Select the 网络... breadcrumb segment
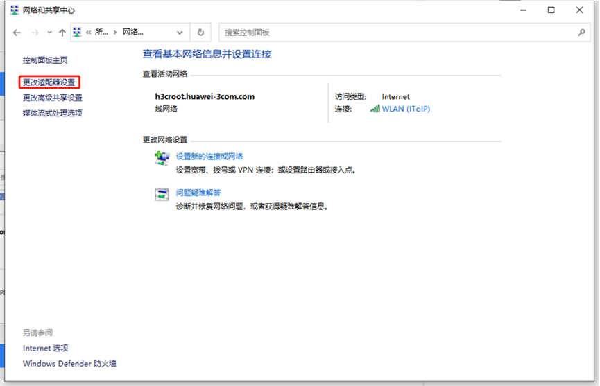 pyautogui.click(x=133, y=33)
